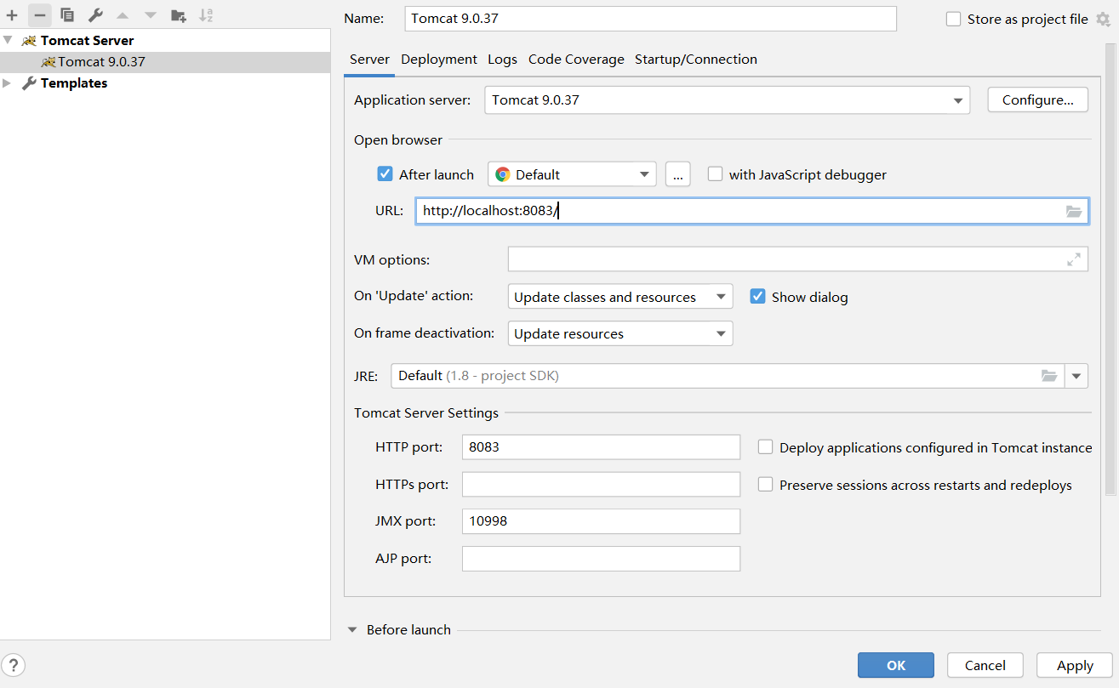This screenshot has height=688, width=1119.
Task: Move configuration up arrow icon
Action: [123, 15]
